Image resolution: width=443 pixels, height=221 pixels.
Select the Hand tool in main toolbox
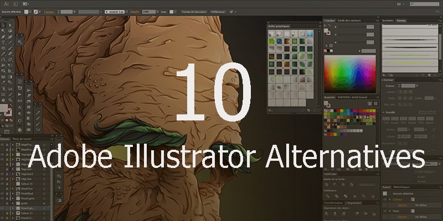[3, 100]
